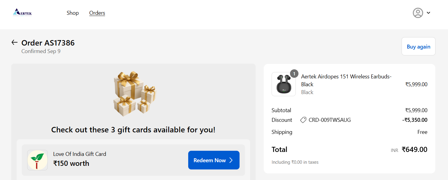Click the Love Of India Gift Card title
This screenshot has width=448, height=180.
(x=79, y=154)
